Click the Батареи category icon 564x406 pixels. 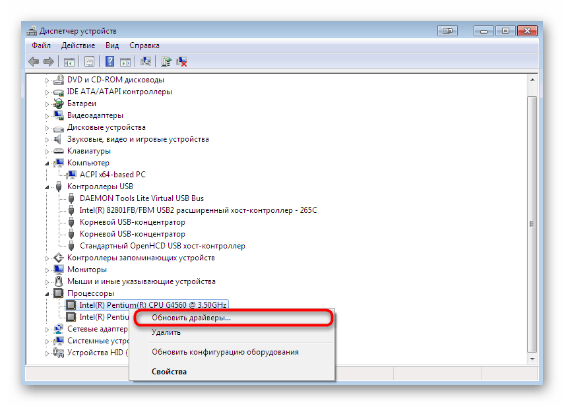tap(58, 103)
